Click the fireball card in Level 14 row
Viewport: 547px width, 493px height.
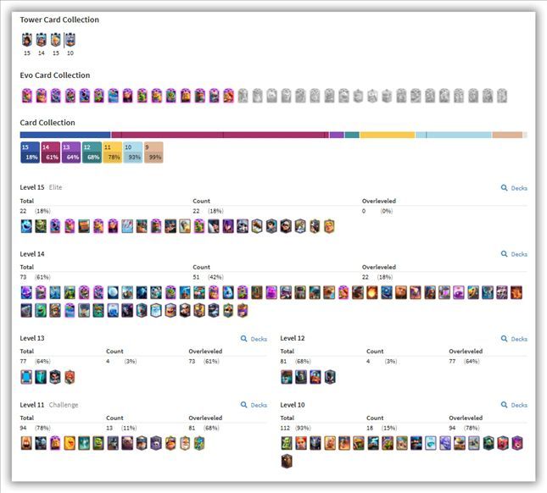tap(372, 292)
